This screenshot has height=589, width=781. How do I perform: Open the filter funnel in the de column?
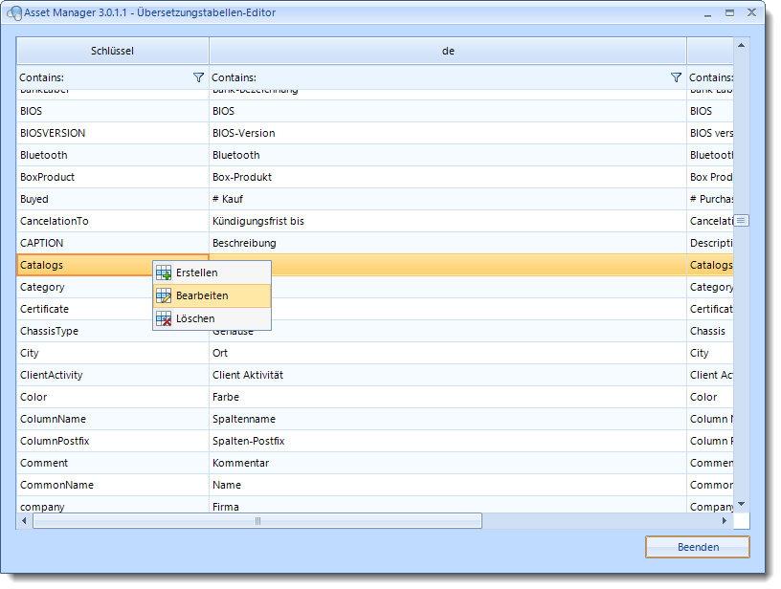point(676,77)
